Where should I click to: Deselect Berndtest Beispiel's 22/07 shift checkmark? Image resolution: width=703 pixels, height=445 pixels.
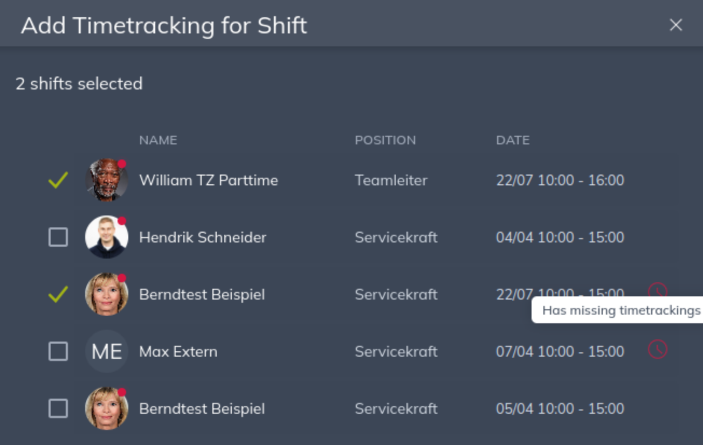[x=58, y=294]
